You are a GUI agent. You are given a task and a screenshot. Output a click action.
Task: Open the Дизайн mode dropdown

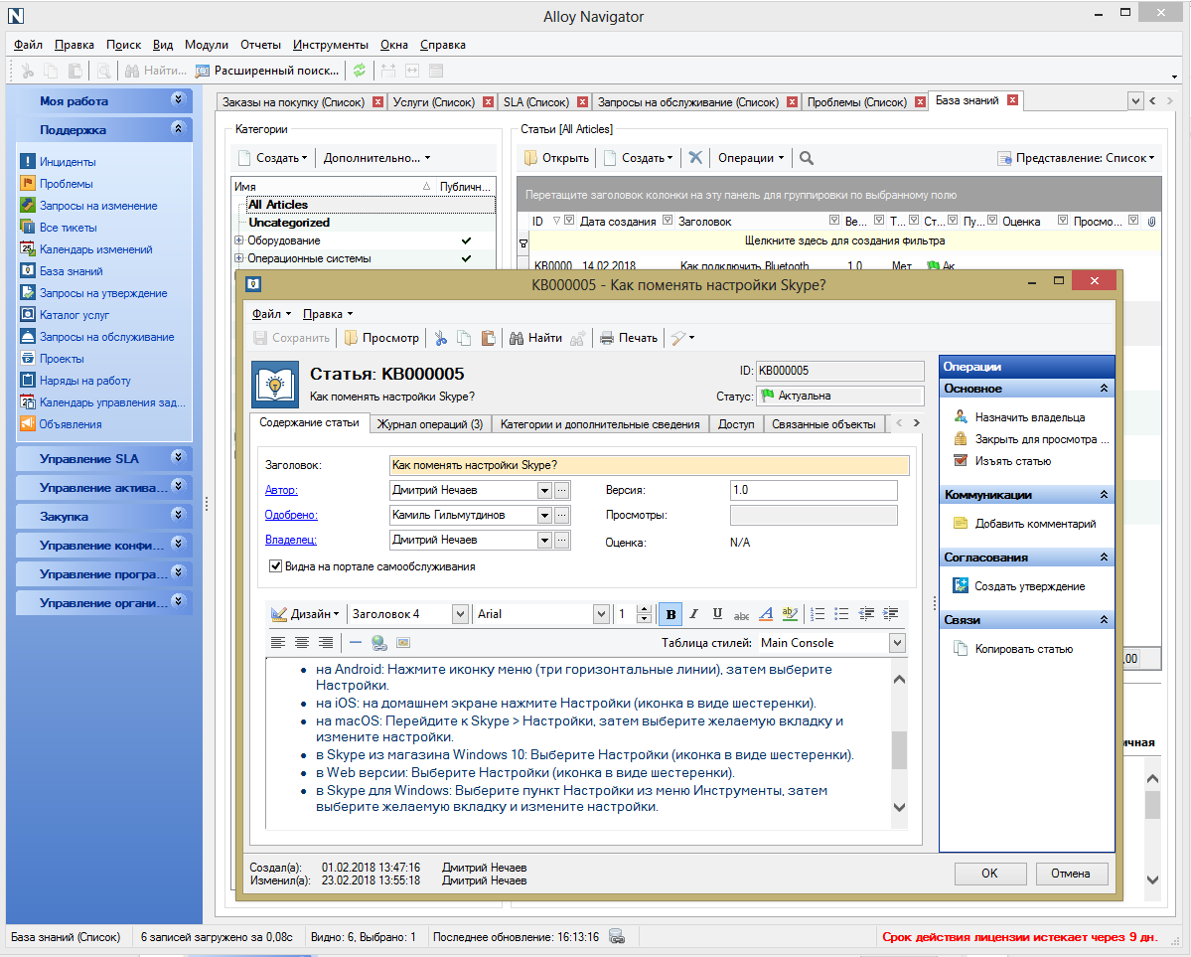click(305, 614)
